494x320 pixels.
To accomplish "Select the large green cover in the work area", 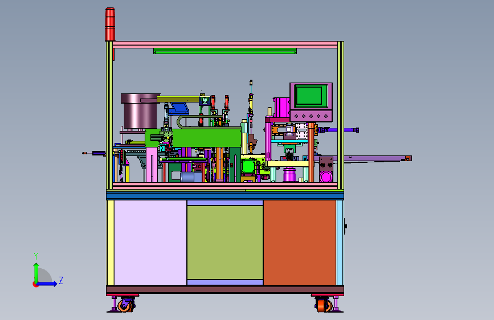I will (x=207, y=137).
